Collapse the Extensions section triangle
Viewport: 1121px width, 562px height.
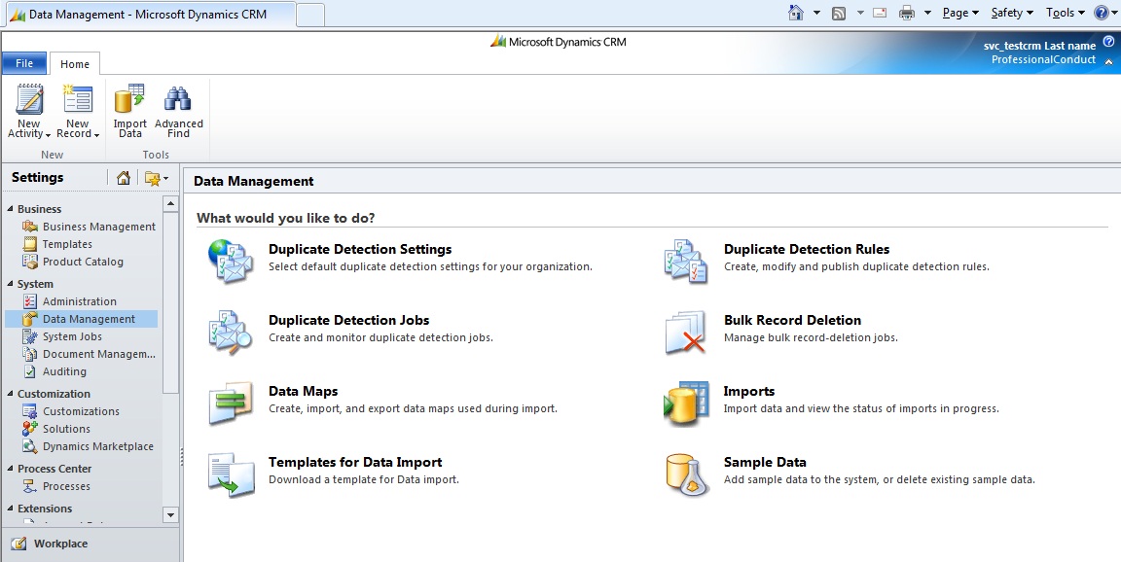point(10,509)
